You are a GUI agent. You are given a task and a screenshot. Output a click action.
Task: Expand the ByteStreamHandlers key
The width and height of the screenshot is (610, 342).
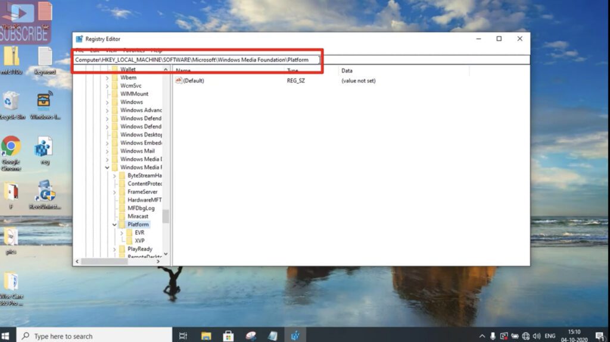pyautogui.click(x=114, y=175)
